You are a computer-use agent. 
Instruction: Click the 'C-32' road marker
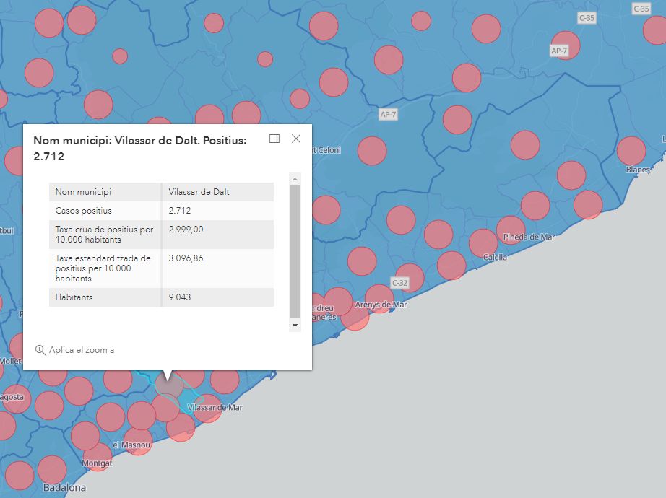[x=399, y=283]
